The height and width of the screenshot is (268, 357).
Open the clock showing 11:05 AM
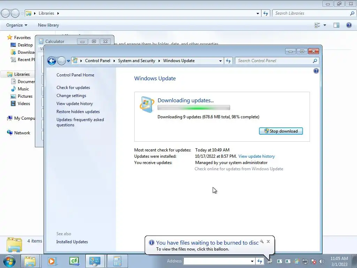point(339,261)
